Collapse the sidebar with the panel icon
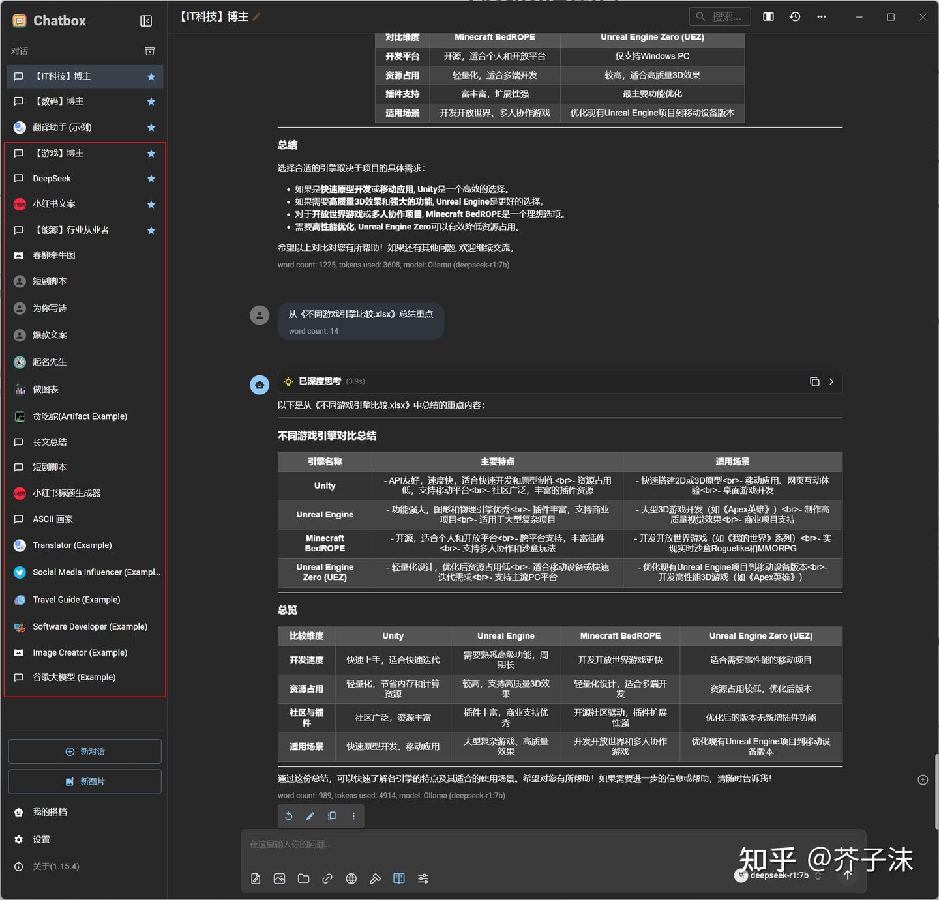 146,20
